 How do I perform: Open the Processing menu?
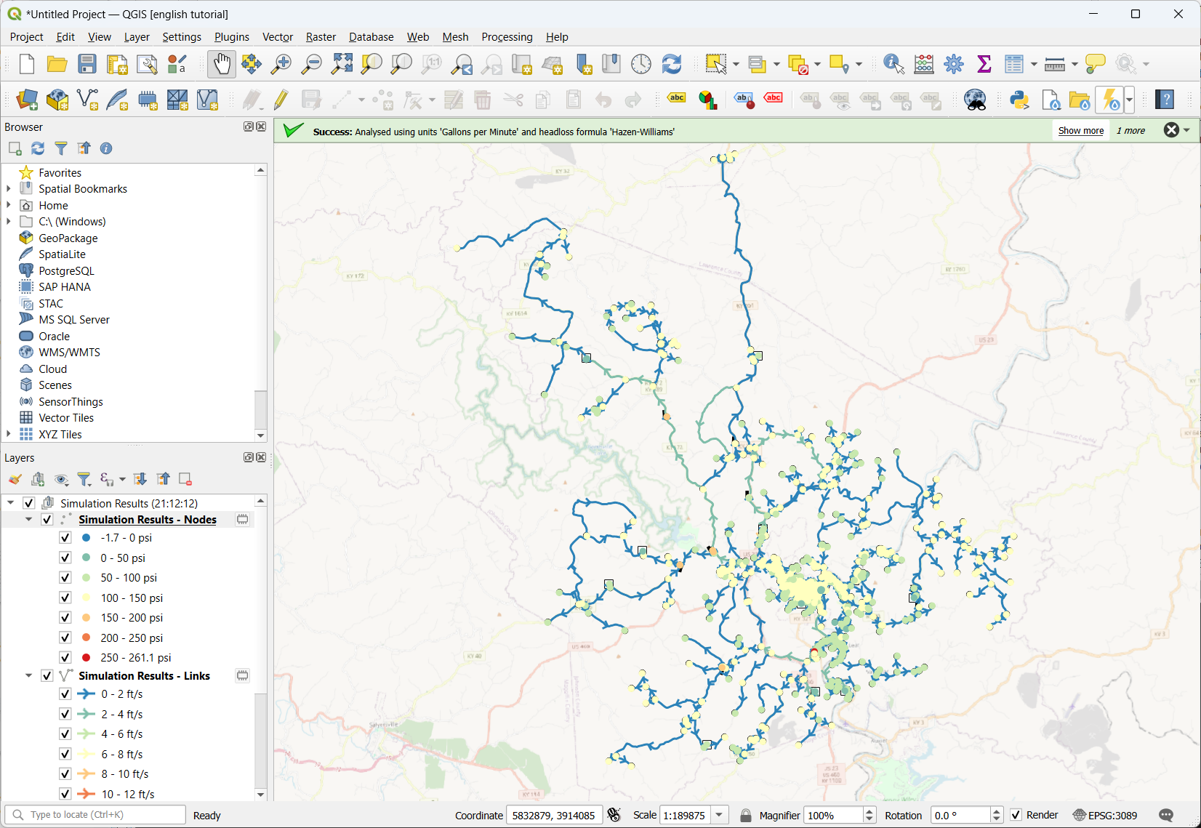tap(507, 37)
